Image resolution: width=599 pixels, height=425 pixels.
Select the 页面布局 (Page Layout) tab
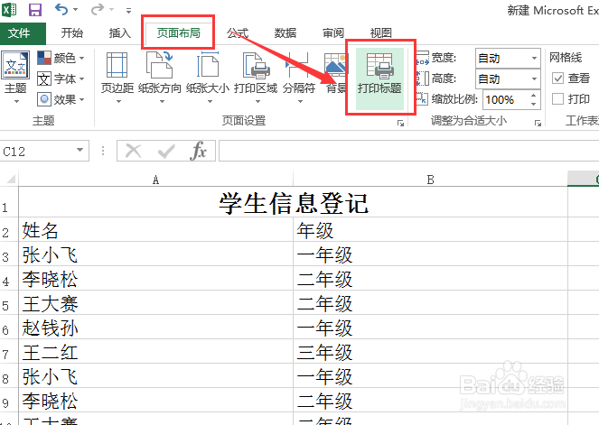[x=178, y=33]
